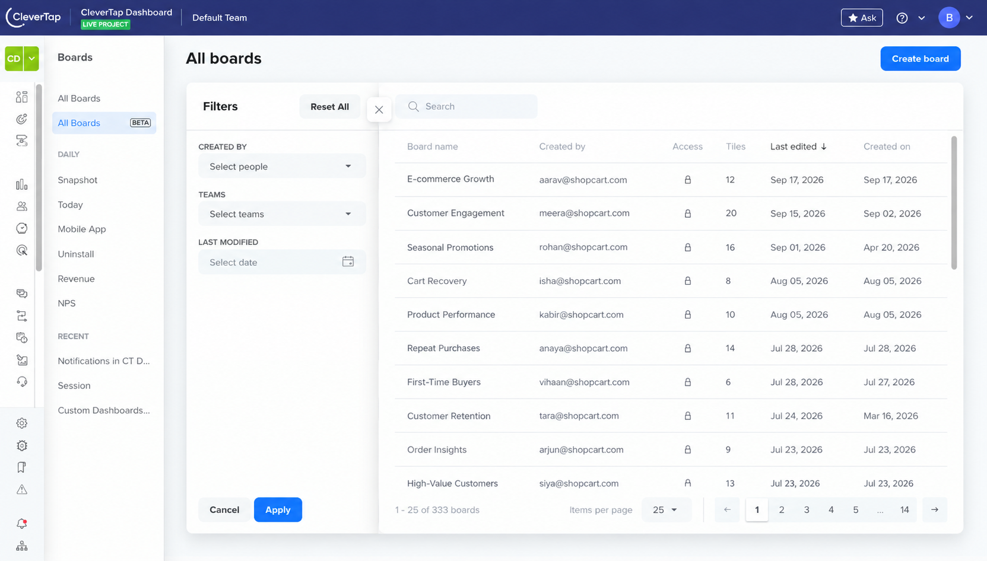Click lock icon in Cart Recovery row
This screenshot has height=561, width=987.
(688, 281)
